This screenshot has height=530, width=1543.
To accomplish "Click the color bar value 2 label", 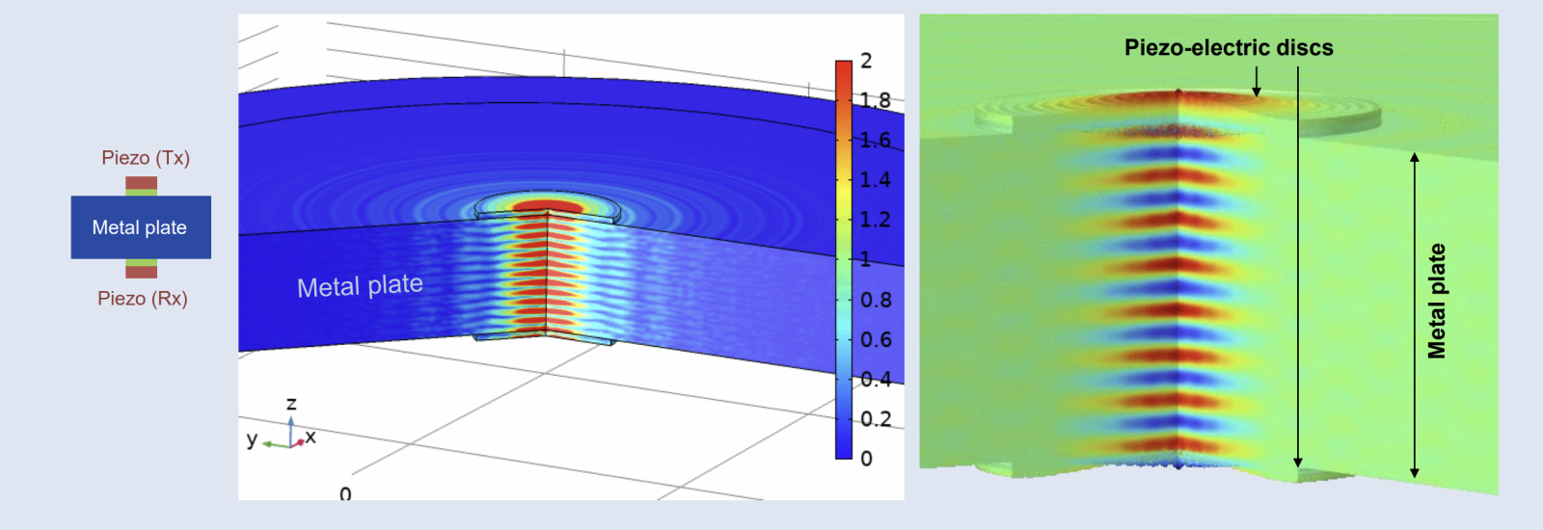I will 866,61.
